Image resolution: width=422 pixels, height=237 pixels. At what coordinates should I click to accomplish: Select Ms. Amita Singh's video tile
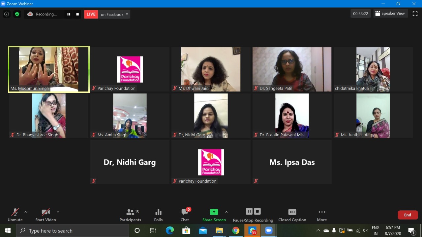coord(130,116)
